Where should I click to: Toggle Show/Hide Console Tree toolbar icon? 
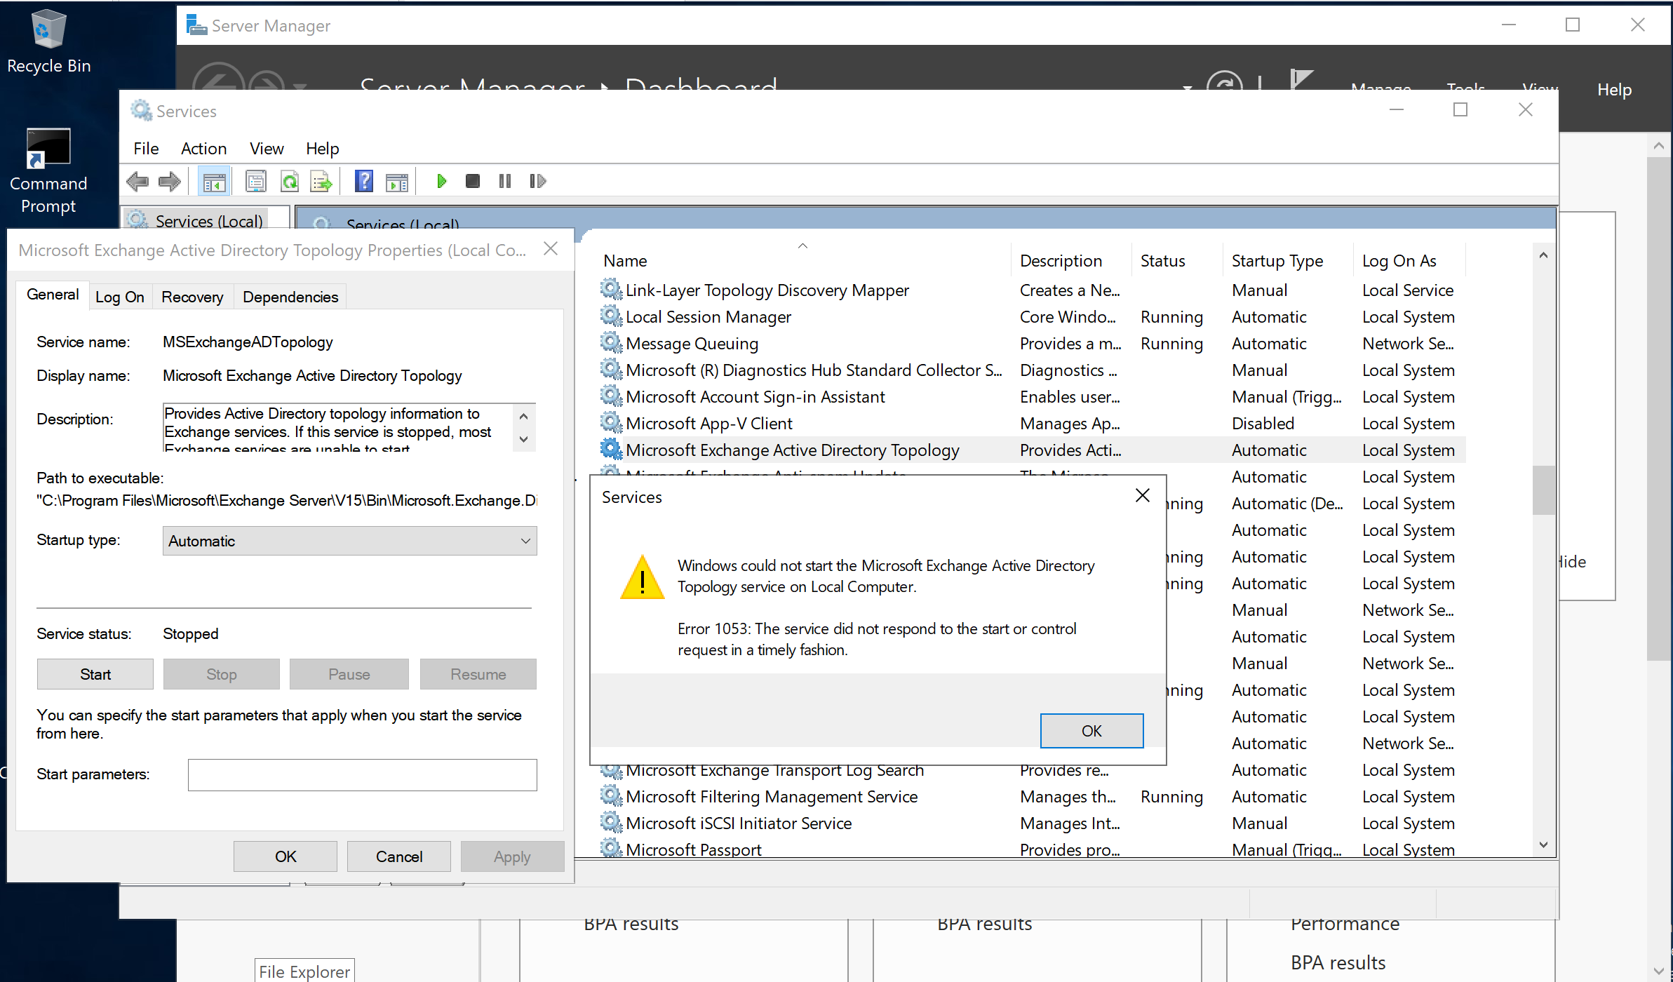(214, 182)
